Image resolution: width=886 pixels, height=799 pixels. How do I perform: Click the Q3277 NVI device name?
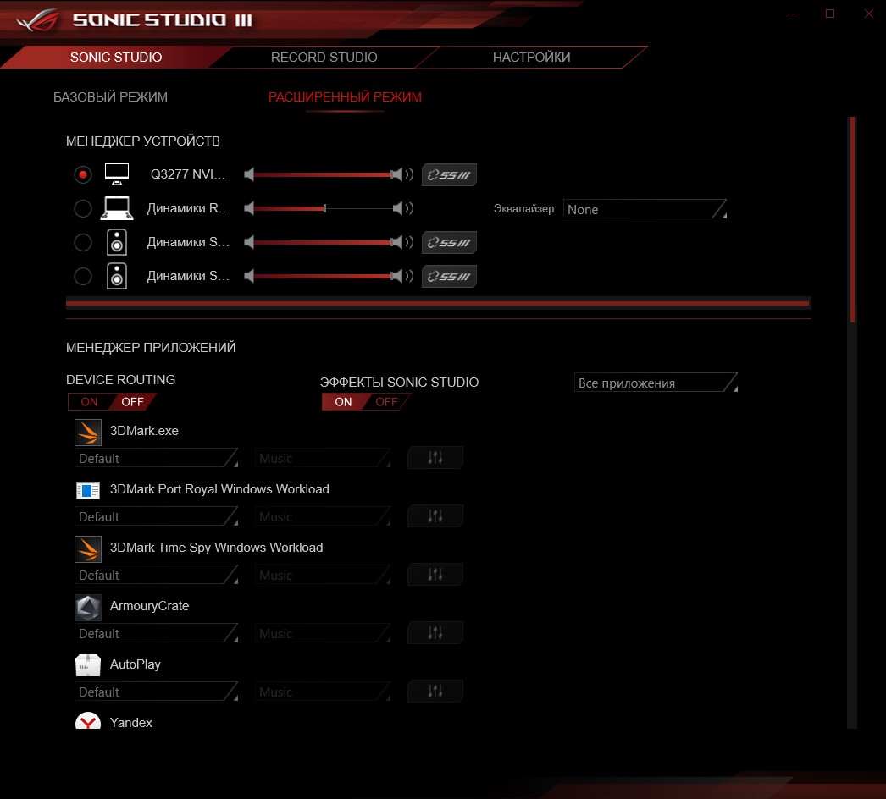pyautogui.click(x=187, y=174)
